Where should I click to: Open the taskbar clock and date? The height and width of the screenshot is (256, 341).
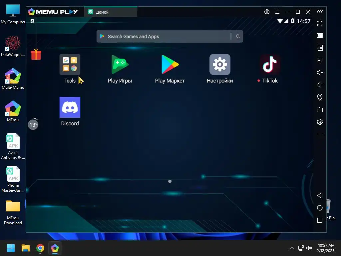(326, 248)
